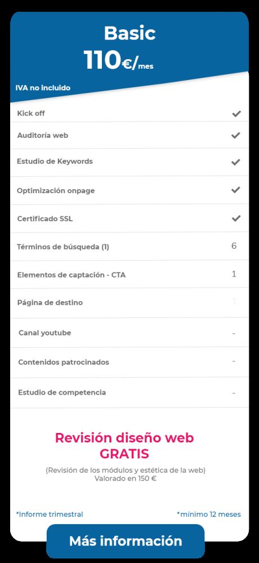The height and width of the screenshot is (563, 259).
Task: Click the Auditoría web checkmark icon
Action: pos(236,135)
